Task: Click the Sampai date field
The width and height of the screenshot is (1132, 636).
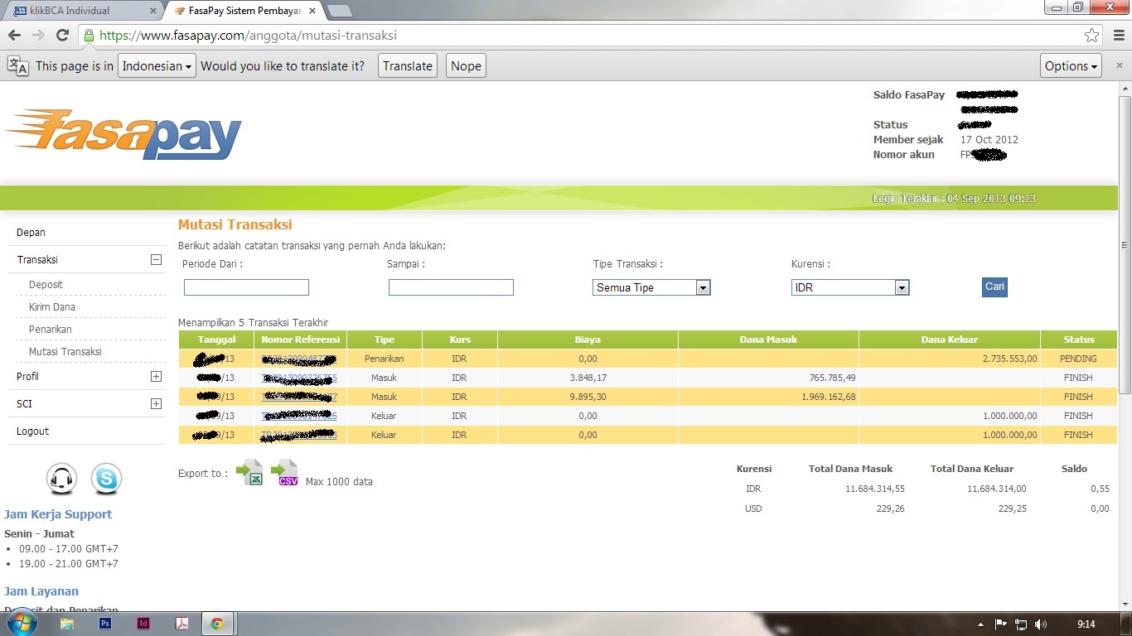Action: pos(451,287)
